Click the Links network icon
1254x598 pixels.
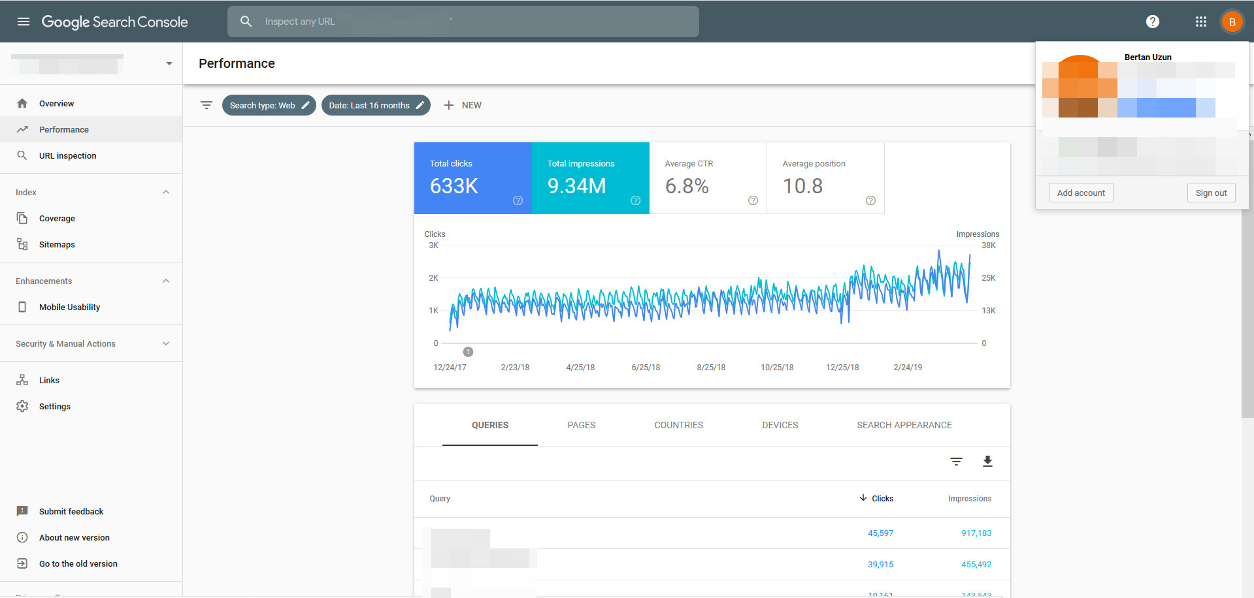pos(22,380)
